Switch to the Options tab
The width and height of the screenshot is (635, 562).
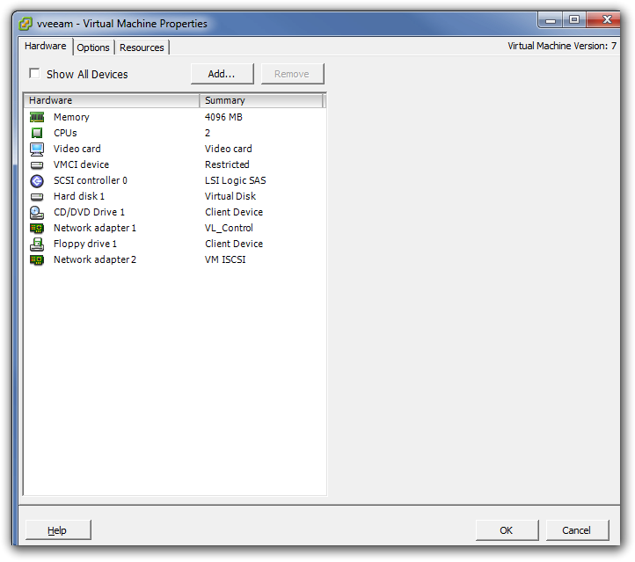[x=93, y=47]
